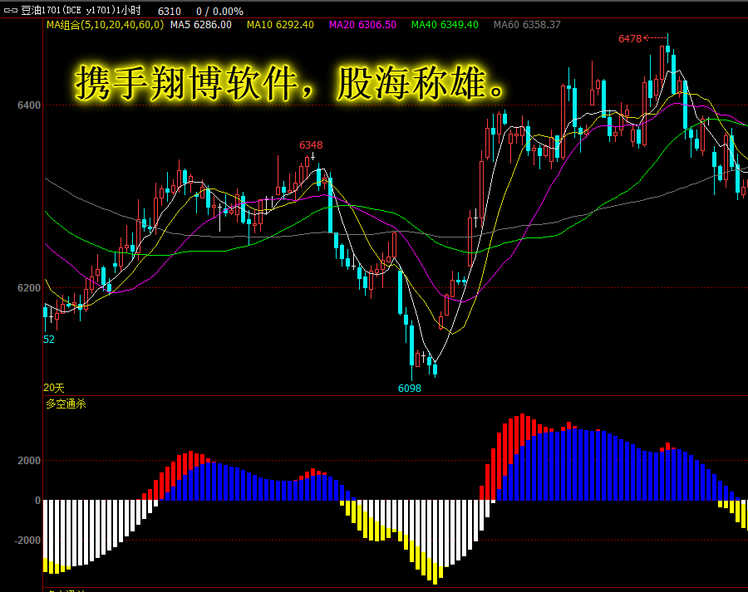Click the chain link icon beside 豆油1701
Image resolution: width=748 pixels, height=592 pixels.
[x=11, y=11]
